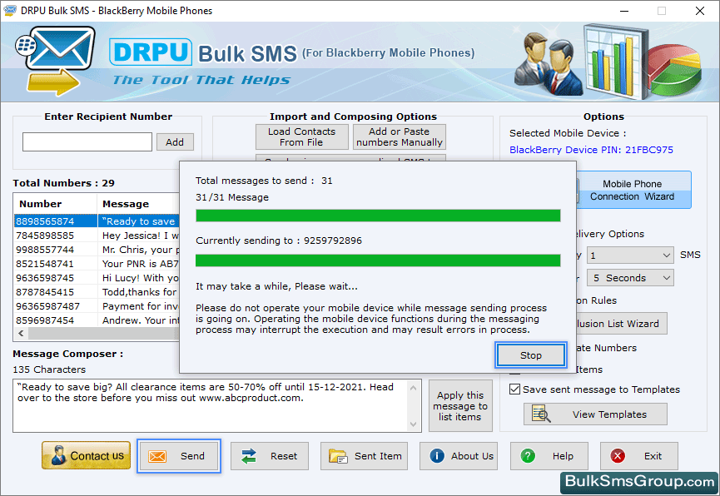Viewport: 720px width, 496px height.
Task: Click the red Exit cross icon
Action: pos(618,455)
